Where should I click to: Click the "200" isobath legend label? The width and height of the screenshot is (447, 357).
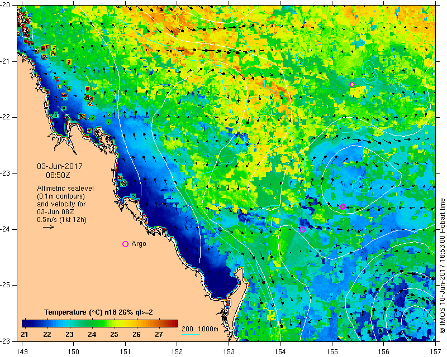point(187,329)
